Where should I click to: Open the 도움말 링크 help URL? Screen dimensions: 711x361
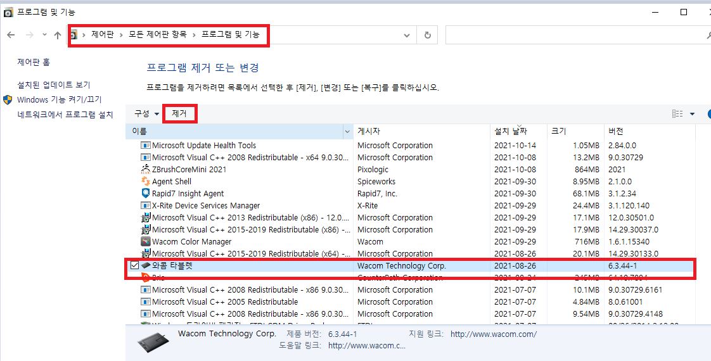(366, 346)
